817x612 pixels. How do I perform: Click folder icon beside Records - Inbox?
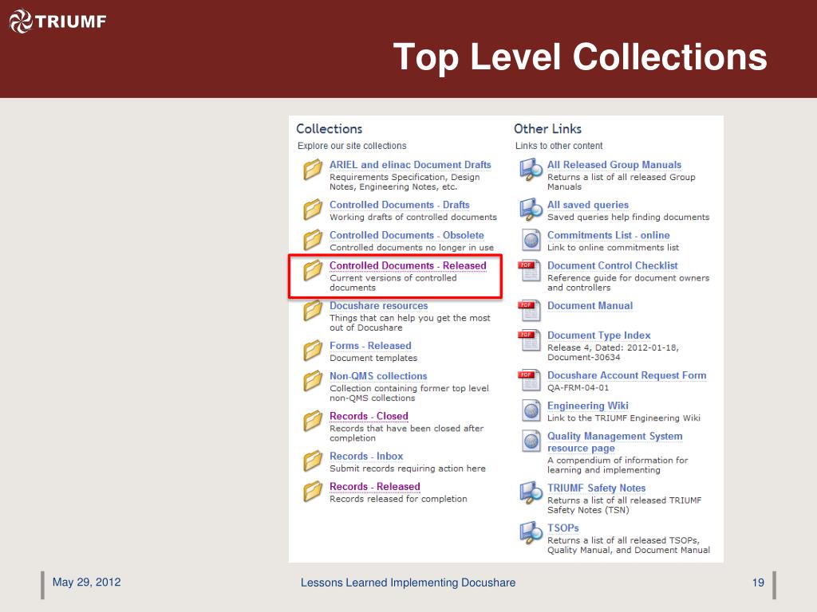coord(313,461)
